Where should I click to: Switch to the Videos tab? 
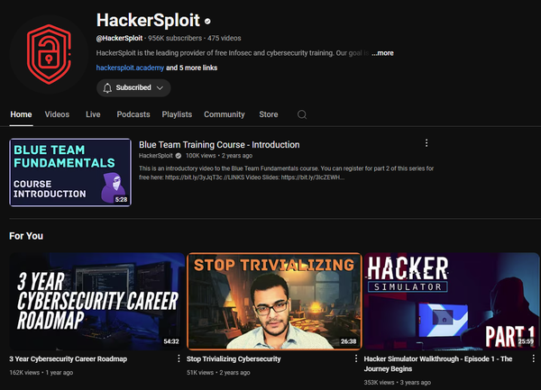(57, 114)
